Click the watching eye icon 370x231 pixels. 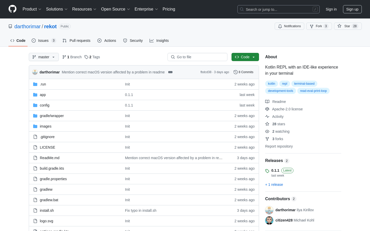[x=267, y=131]
